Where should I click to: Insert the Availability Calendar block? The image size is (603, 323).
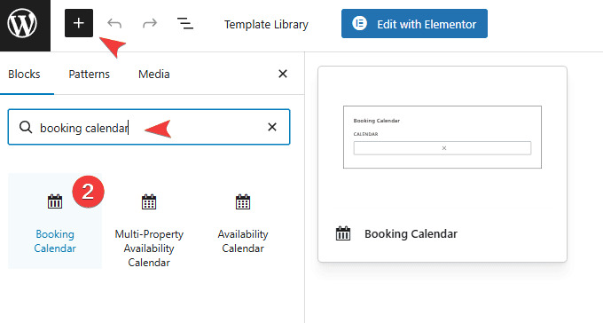(x=243, y=221)
